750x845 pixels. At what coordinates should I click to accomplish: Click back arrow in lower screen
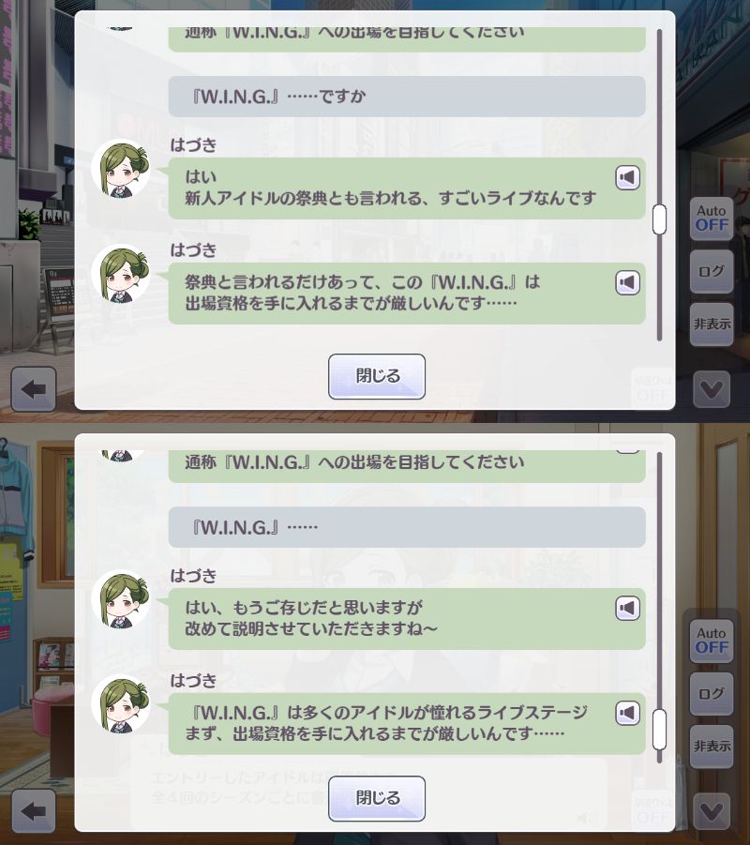click(x=34, y=811)
